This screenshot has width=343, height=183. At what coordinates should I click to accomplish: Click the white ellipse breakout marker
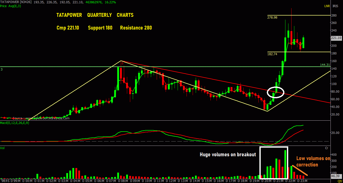[275, 92]
